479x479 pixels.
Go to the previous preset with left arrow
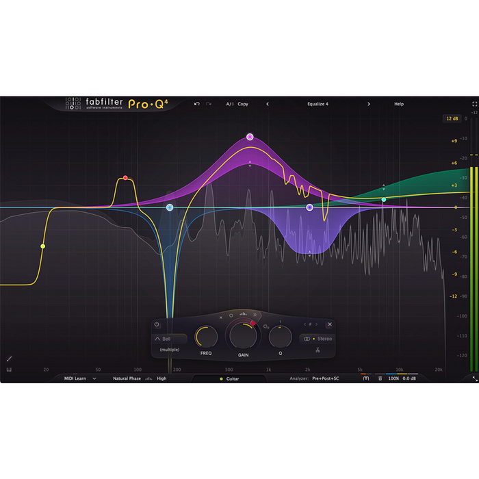pyautogui.click(x=268, y=104)
